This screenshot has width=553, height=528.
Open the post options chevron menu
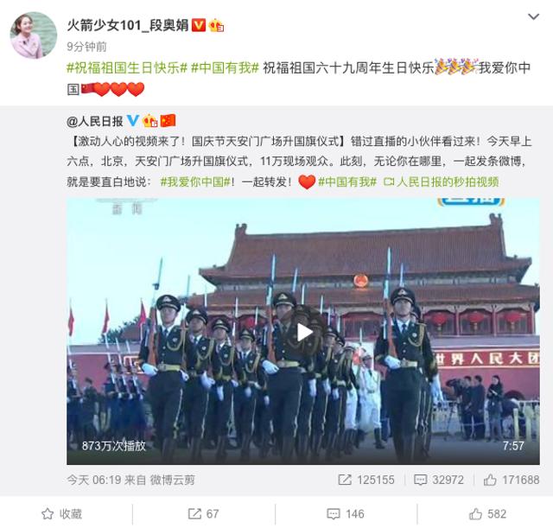[533, 16]
